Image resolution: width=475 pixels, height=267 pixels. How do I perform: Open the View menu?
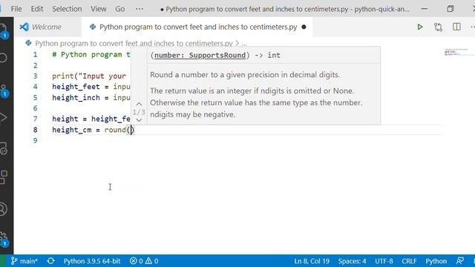click(x=99, y=9)
